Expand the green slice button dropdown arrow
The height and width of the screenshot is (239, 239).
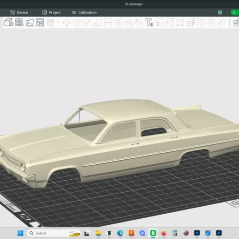(x=234, y=12)
